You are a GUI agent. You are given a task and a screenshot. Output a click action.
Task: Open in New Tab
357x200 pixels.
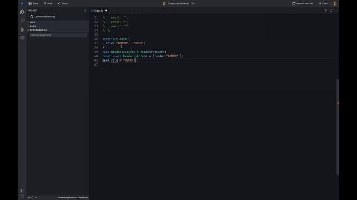click(303, 4)
